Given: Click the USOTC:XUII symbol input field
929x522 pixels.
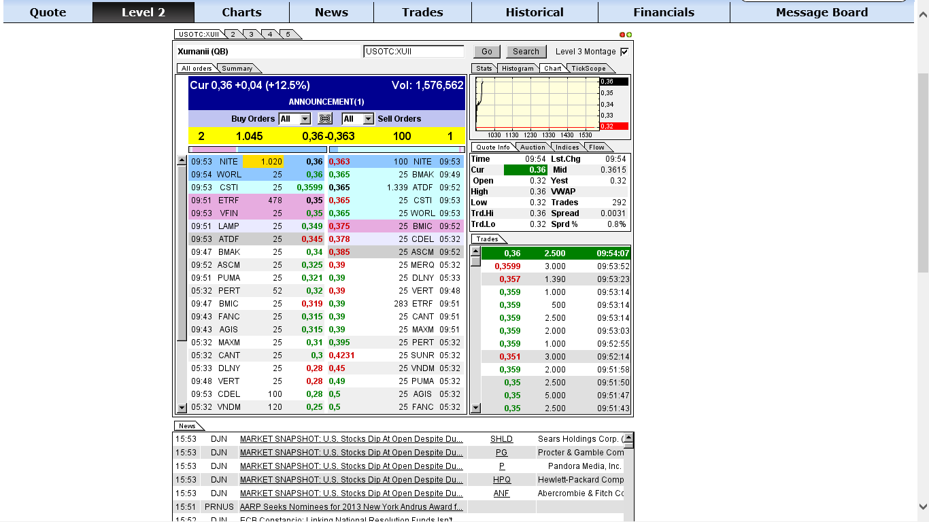Looking at the screenshot, I should tap(413, 52).
